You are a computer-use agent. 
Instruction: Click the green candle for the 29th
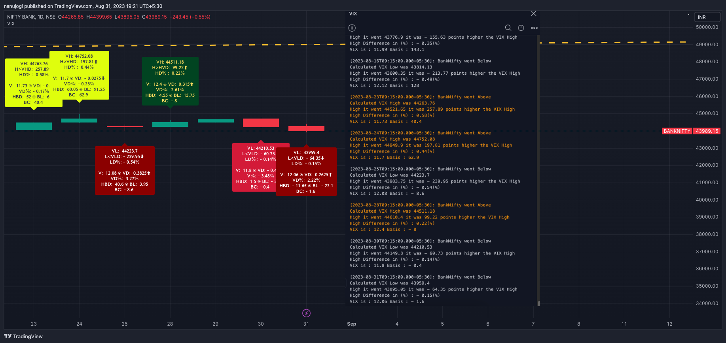[x=216, y=121]
